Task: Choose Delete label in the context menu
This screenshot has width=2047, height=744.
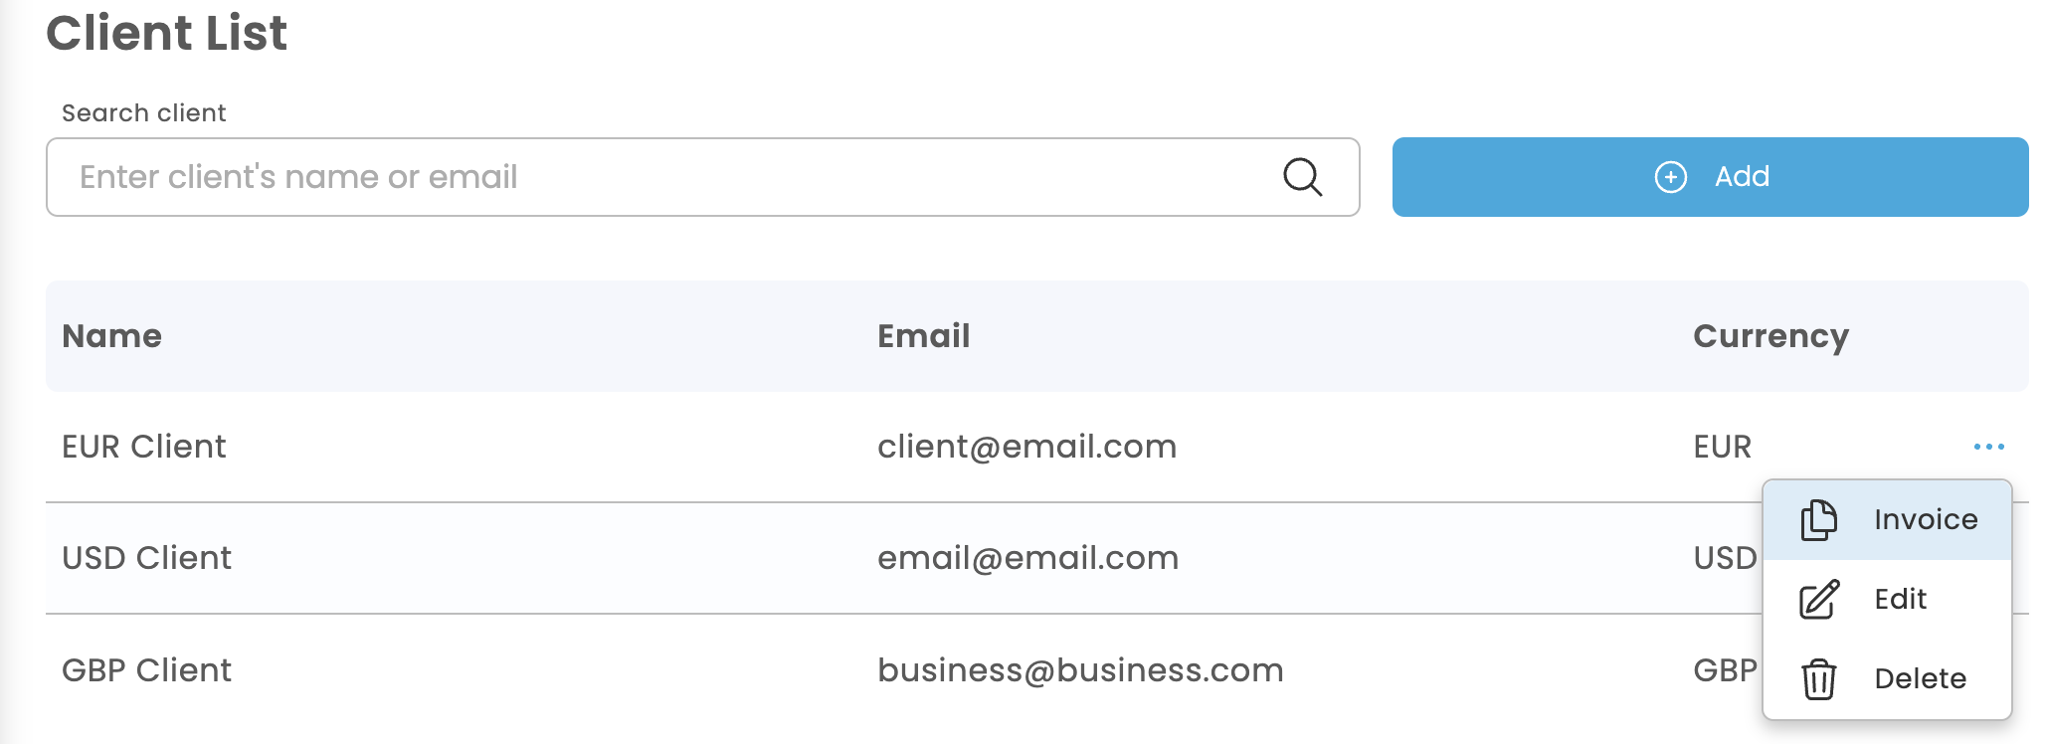Action: point(1920,679)
